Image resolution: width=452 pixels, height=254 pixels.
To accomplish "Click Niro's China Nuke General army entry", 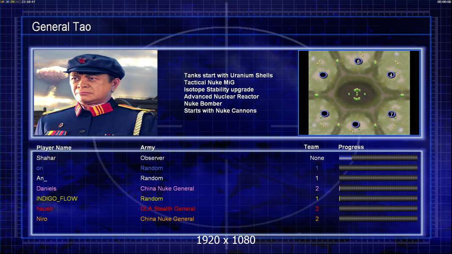I will (167, 219).
